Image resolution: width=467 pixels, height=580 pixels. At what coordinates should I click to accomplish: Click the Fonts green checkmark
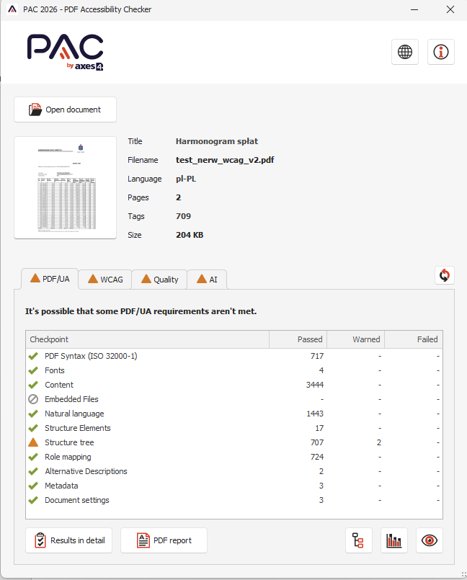[x=33, y=370]
